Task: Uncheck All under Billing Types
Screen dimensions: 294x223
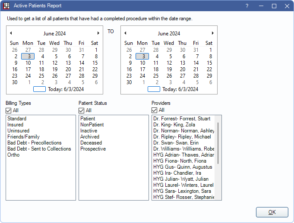Action: pyautogui.click(x=9, y=110)
